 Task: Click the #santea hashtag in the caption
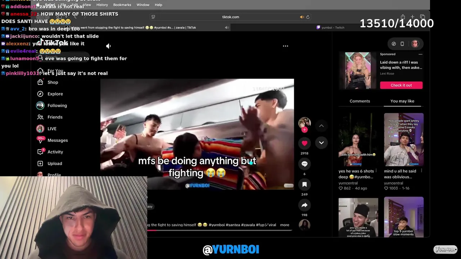[233, 225]
